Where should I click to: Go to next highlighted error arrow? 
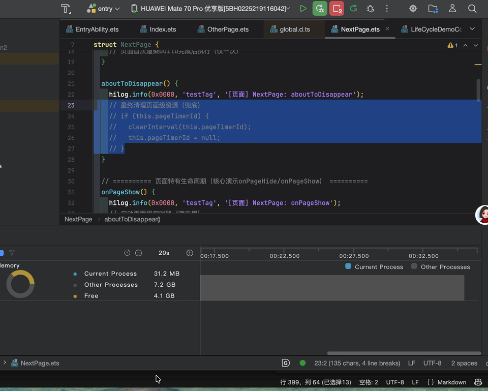tap(476, 45)
